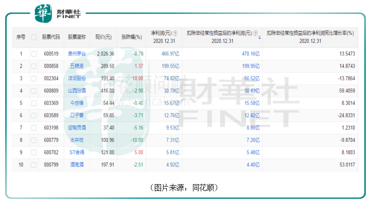The width and height of the screenshot is (370, 202).
Task: Click net profit 4.92亿 for 酒鬼酒
Action: (x=173, y=164)
